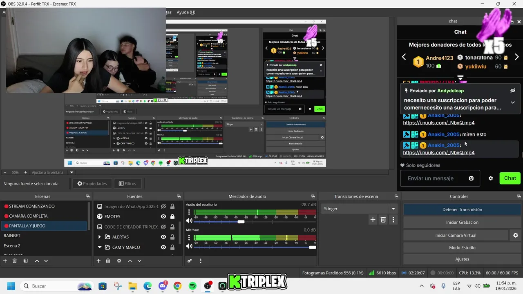
Task: Add a scene transition with the plus icon
Action: 373,220
